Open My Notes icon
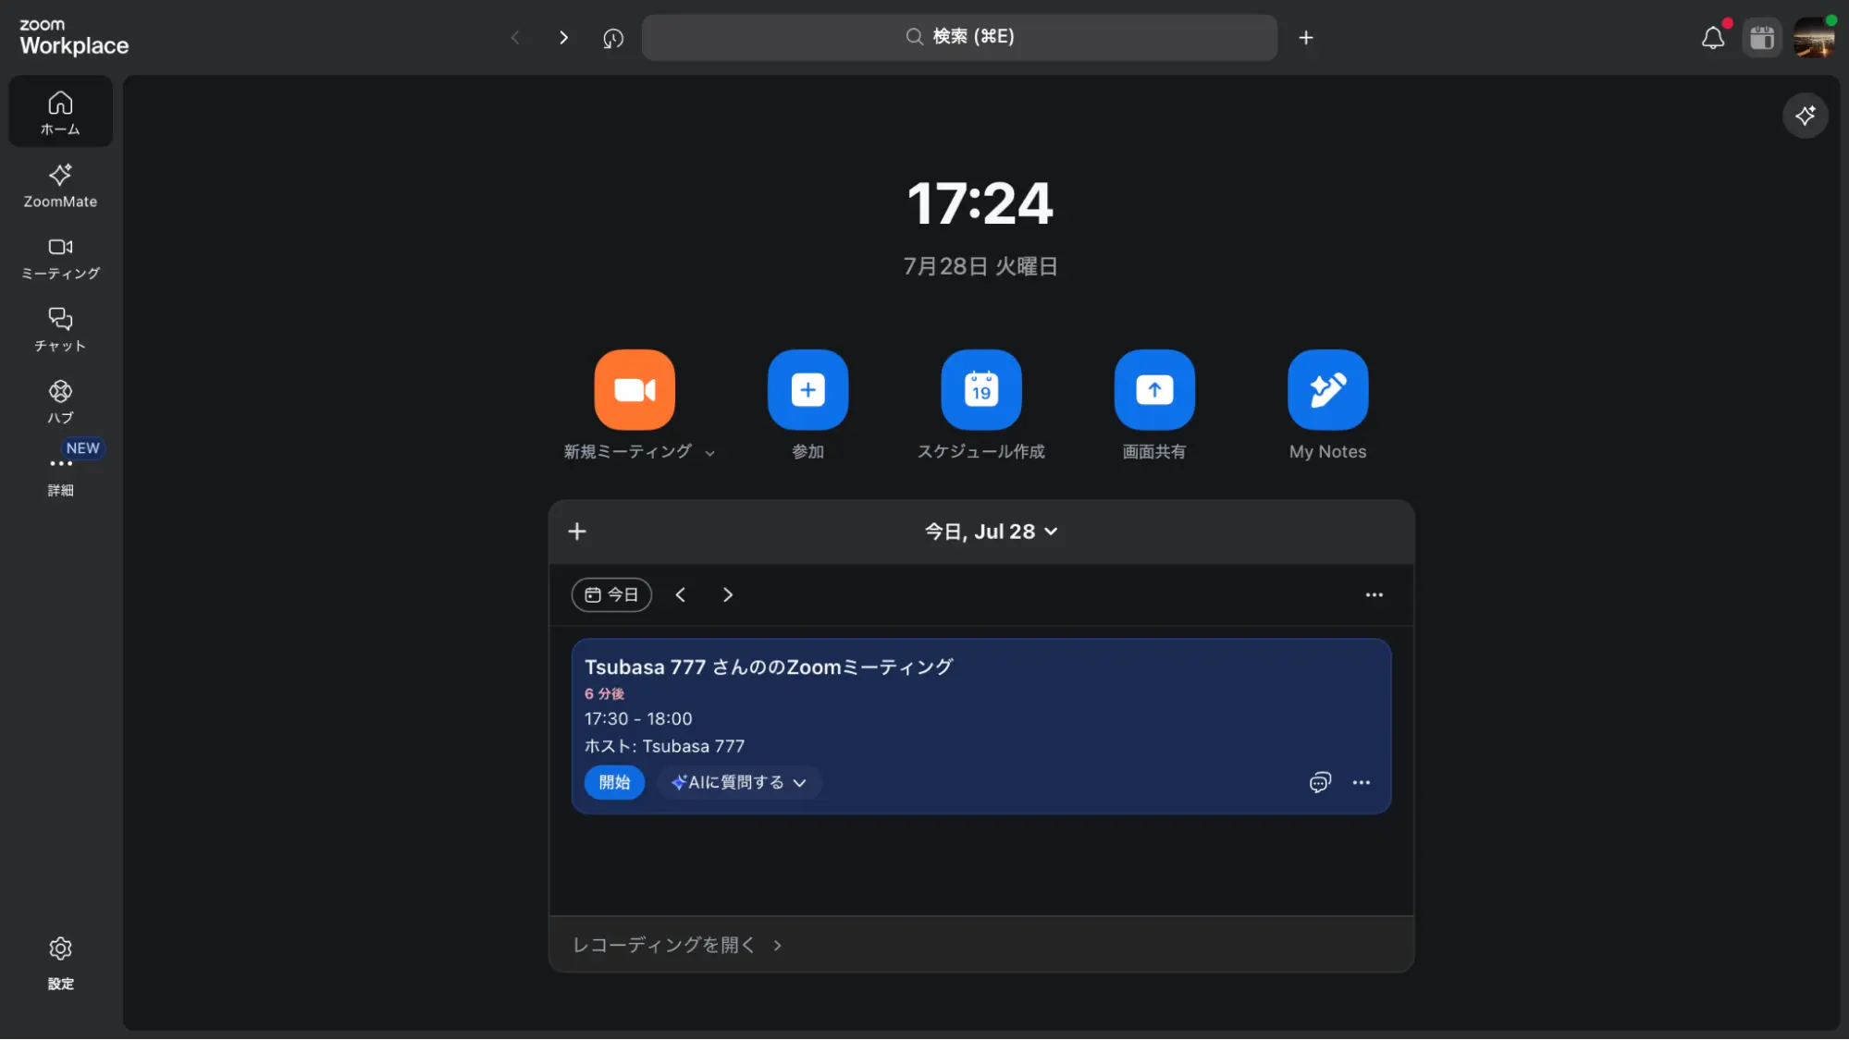 [1327, 389]
